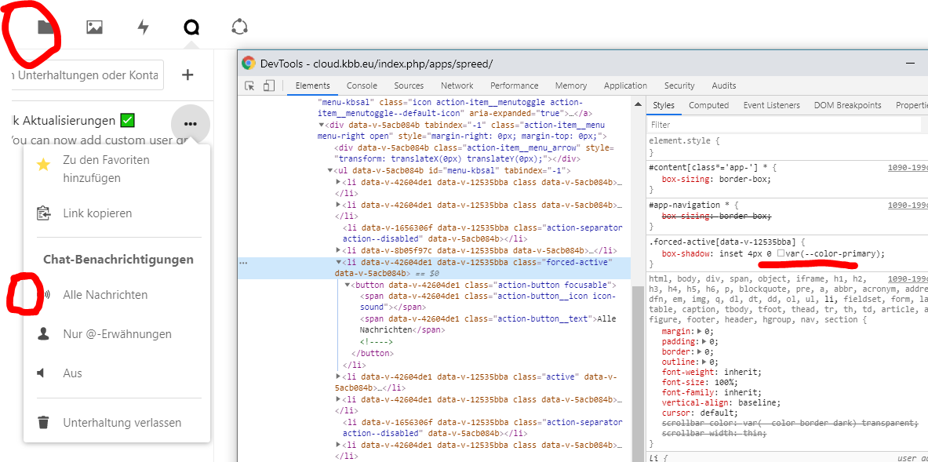Open the Event Listeners sidebar tab
Image resolution: width=928 pixels, height=462 pixels.
pos(771,105)
